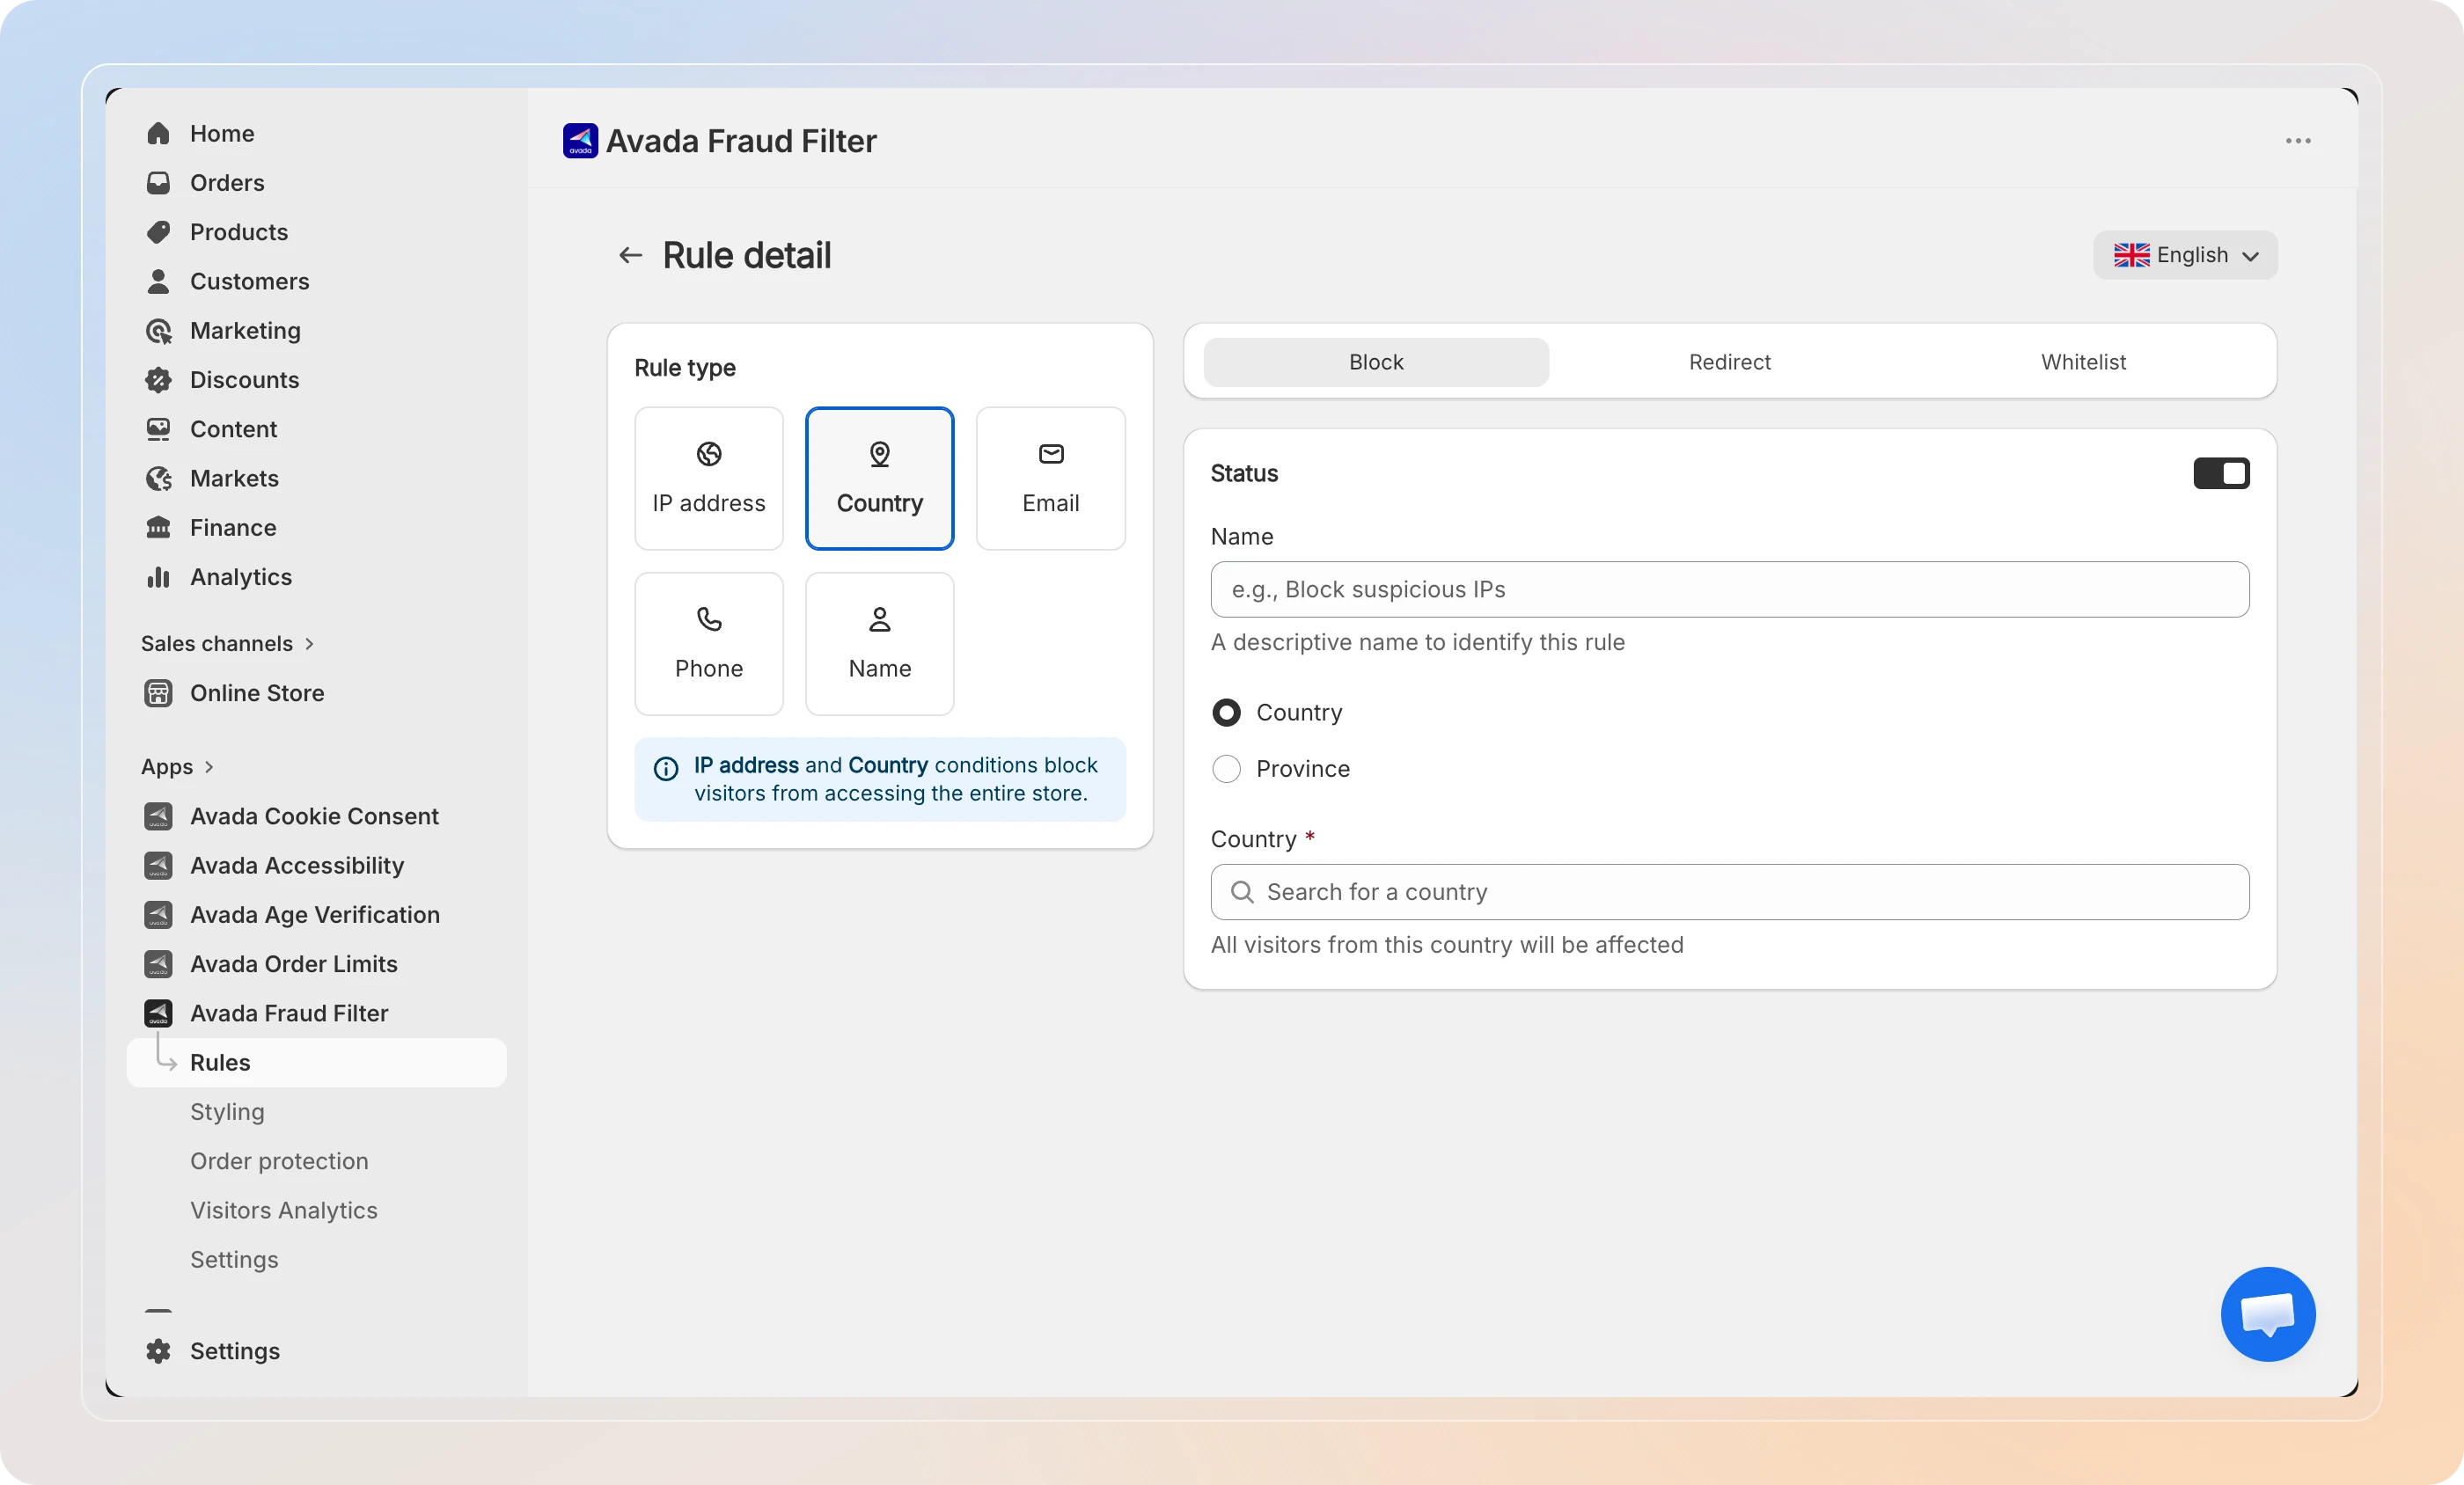
Task: Open the English language dropdown
Action: (x=2185, y=256)
